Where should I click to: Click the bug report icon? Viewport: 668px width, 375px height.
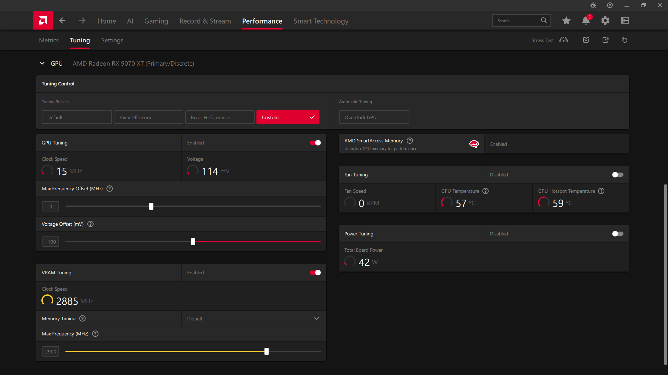tap(593, 5)
